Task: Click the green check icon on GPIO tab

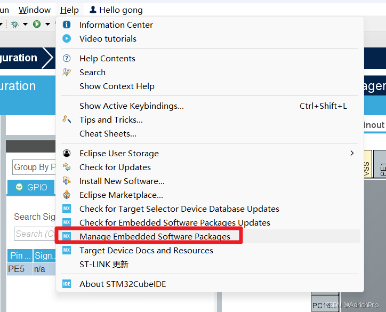Action: point(19,187)
